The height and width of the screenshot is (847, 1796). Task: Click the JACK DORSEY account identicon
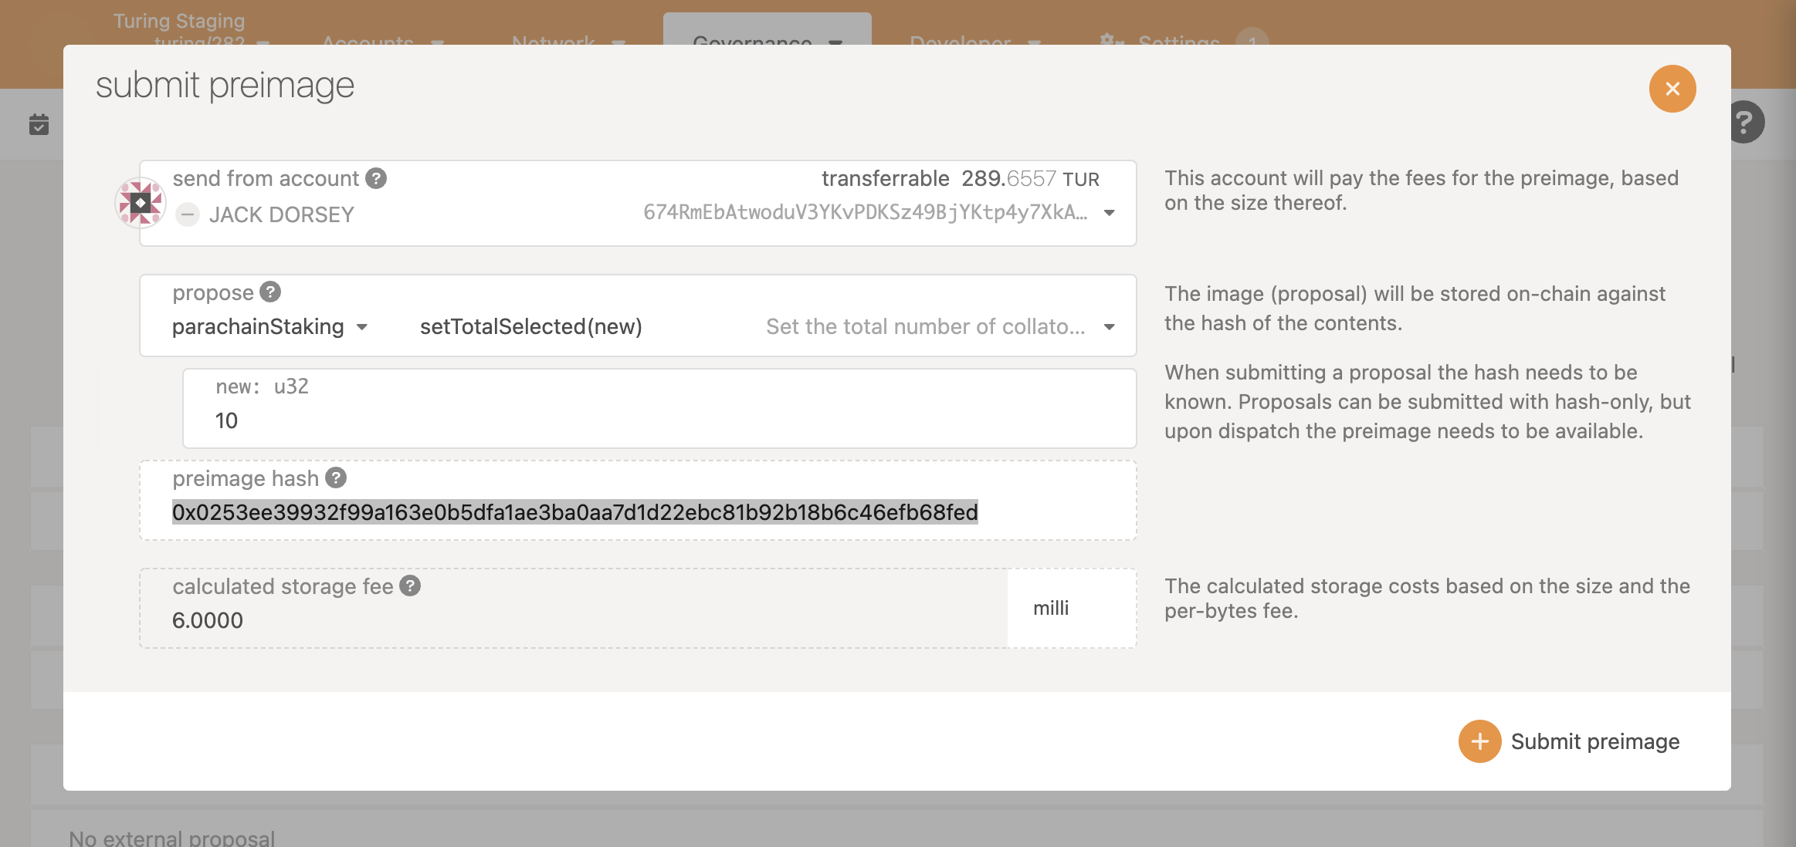click(x=141, y=203)
